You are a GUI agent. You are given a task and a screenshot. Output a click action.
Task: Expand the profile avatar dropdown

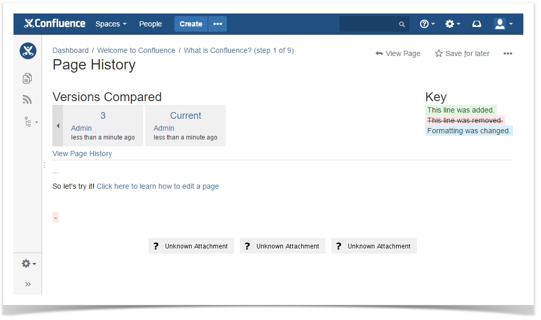(501, 23)
